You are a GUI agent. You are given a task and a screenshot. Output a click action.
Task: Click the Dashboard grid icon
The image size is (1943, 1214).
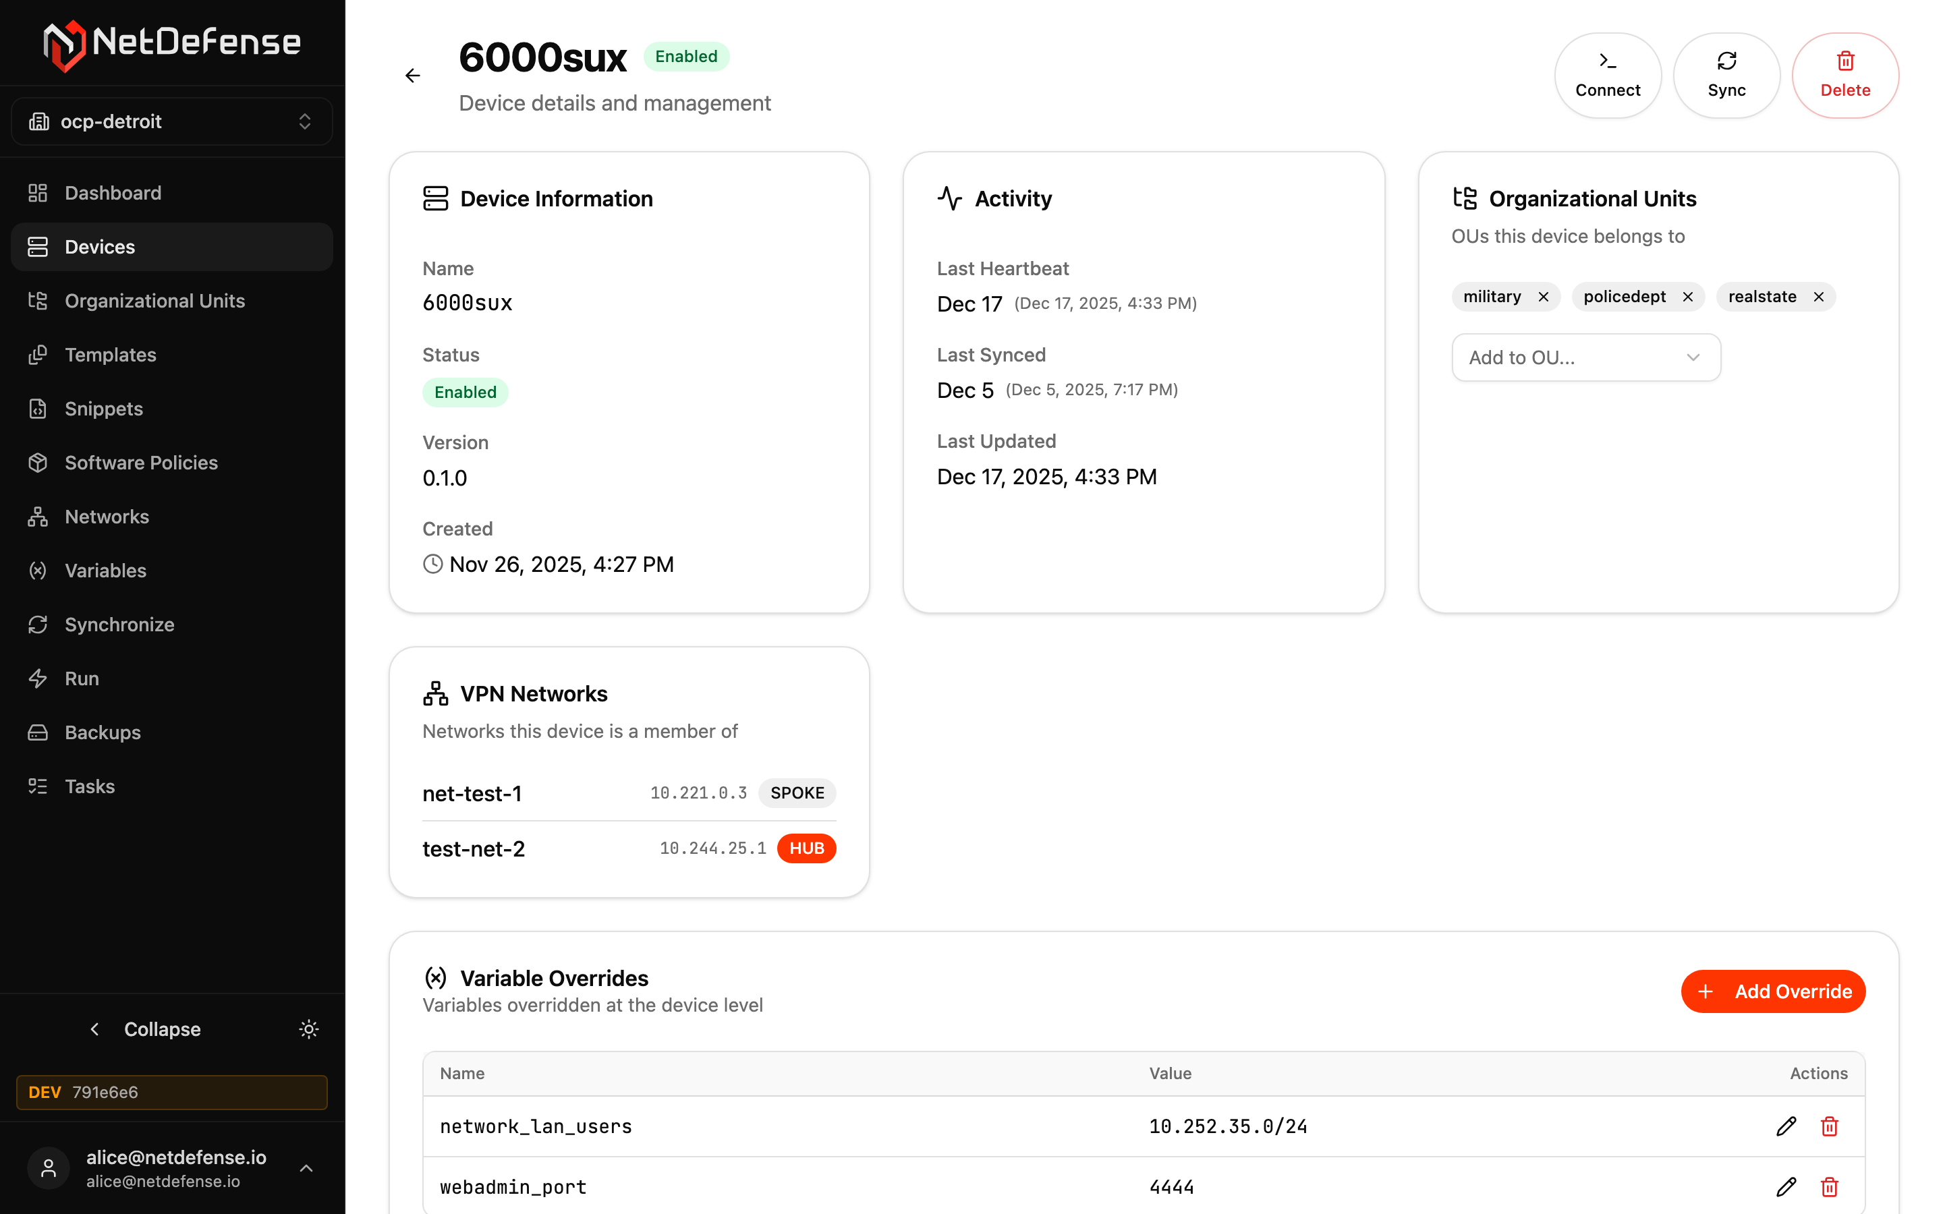38,193
